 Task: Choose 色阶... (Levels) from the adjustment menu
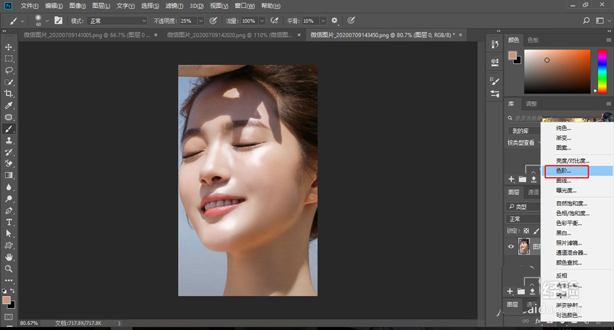click(564, 171)
